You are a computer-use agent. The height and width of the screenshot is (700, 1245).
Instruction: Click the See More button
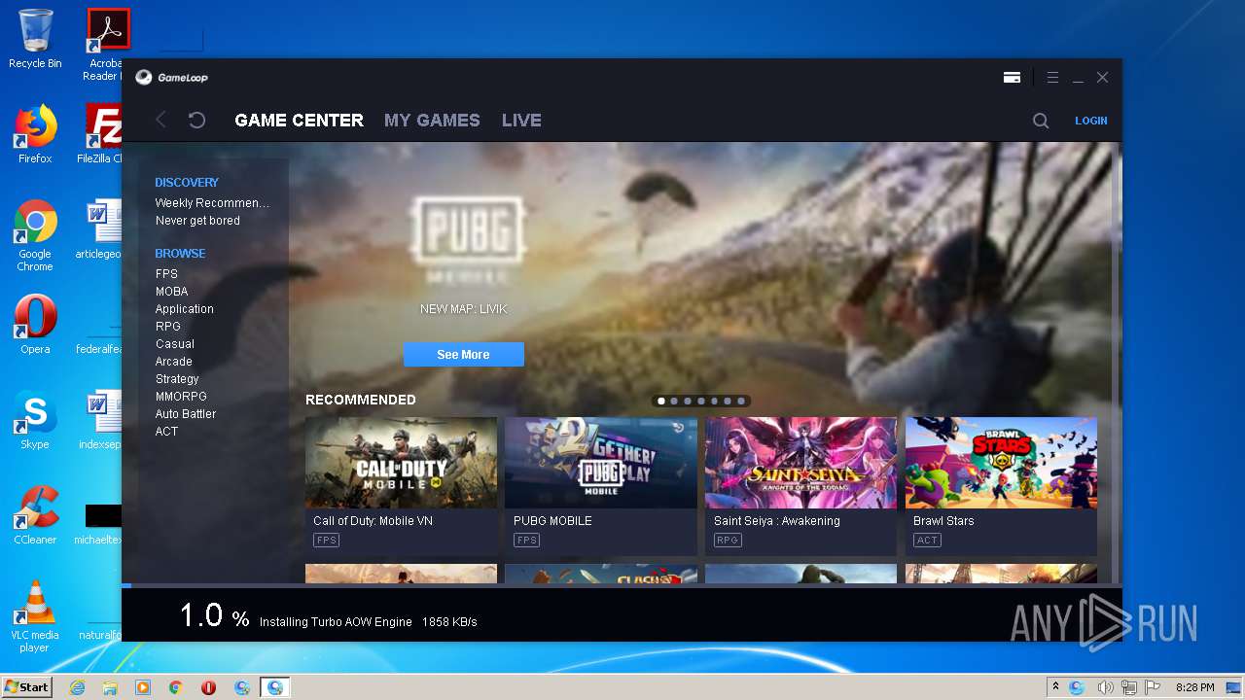tap(464, 355)
